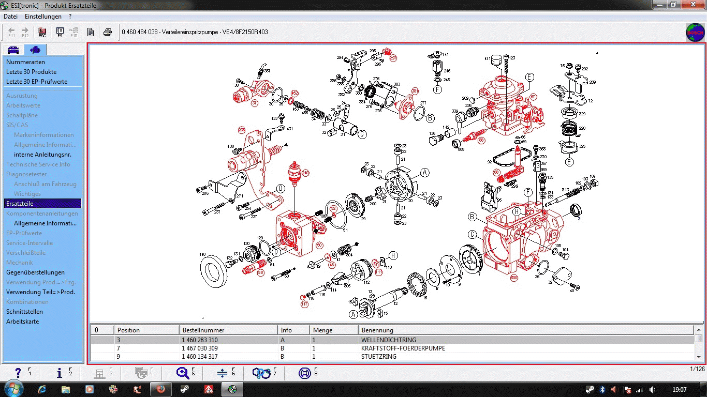707x397 pixels.
Task: Click the document page toolbar icon
Action: (x=91, y=32)
